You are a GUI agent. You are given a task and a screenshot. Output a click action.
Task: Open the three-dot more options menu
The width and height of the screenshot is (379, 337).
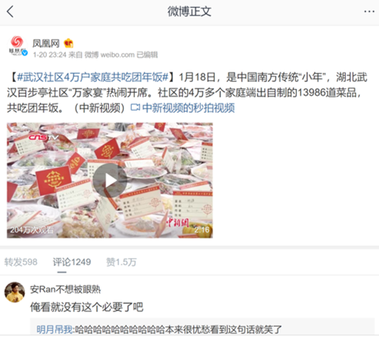[369, 12]
